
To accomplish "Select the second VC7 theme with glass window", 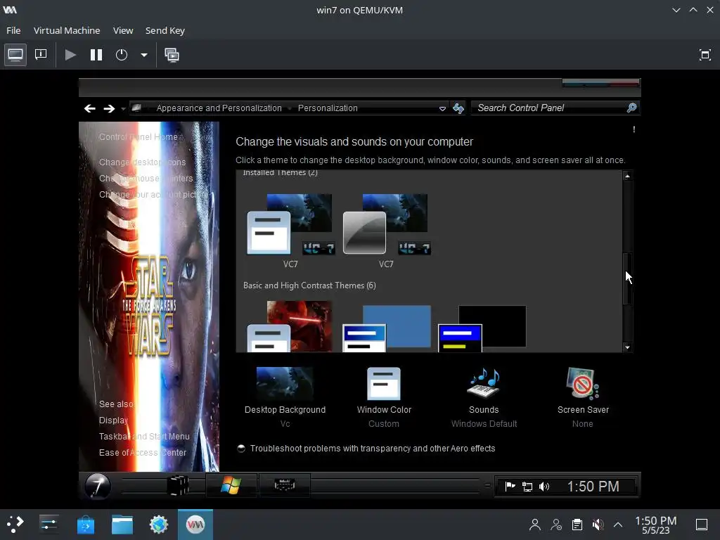I will [x=386, y=230].
